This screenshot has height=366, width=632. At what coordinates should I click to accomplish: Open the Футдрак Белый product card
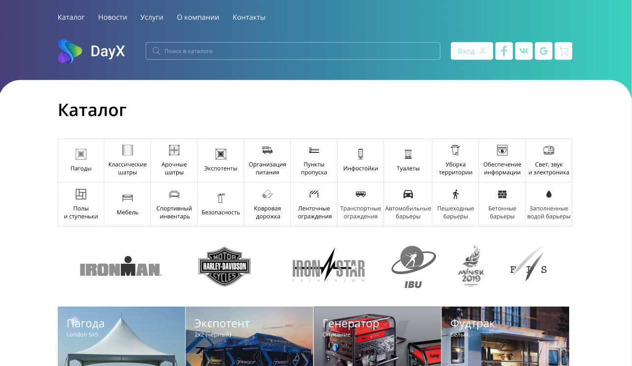coord(505,336)
